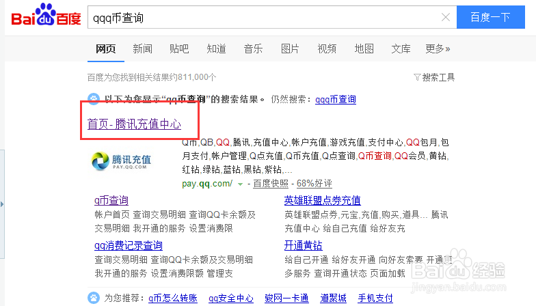Image resolution: width=536 pixels, height=306 pixels.
Task: Click recommended link 道聚城
Action: coord(334,298)
